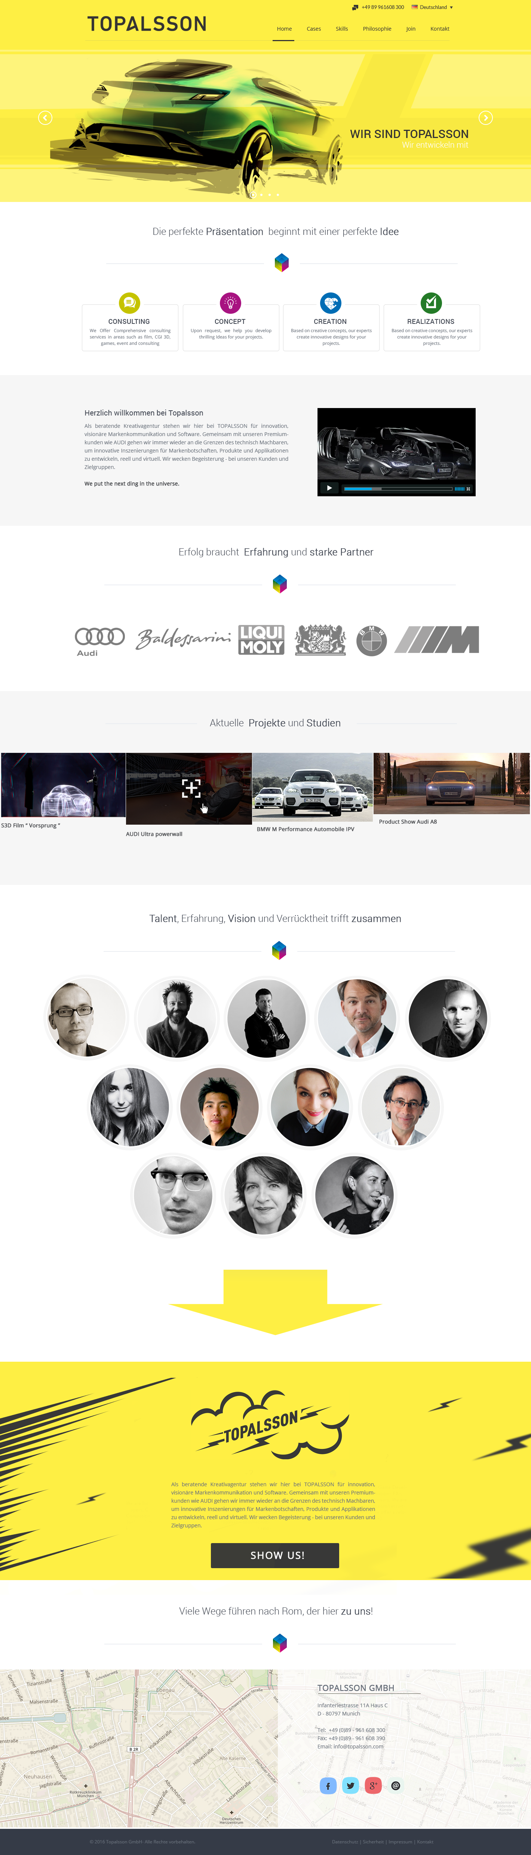Show the previous hero slide
Screen dimensions: 531x1855
(x=45, y=117)
